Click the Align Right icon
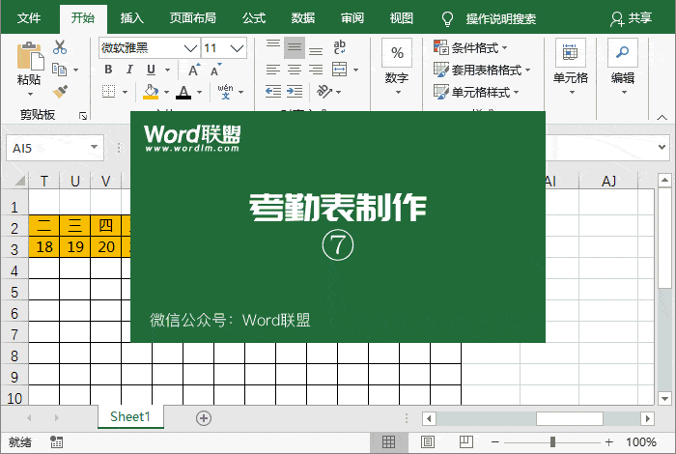676x454 pixels. tap(316, 70)
